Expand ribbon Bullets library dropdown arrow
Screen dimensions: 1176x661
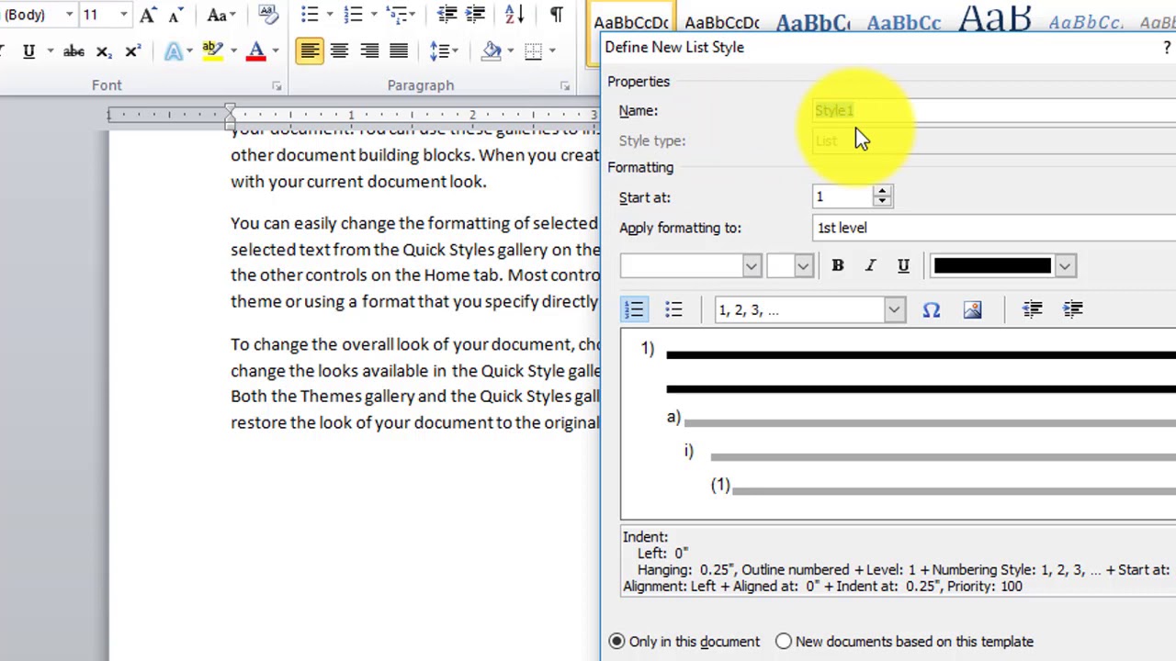(330, 14)
